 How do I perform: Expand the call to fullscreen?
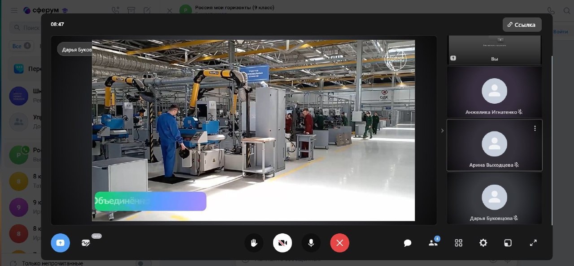(533, 243)
